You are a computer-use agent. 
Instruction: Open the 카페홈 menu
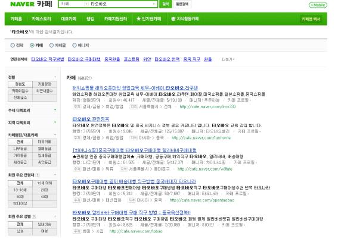point(16,19)
